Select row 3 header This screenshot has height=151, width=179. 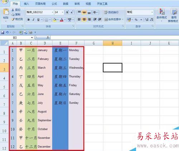4,68
